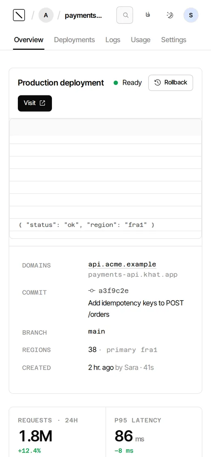Toggle dark mode with moon icon
Image resolution: width=211 pixels, height=457 pixels.
coord(170,15)
